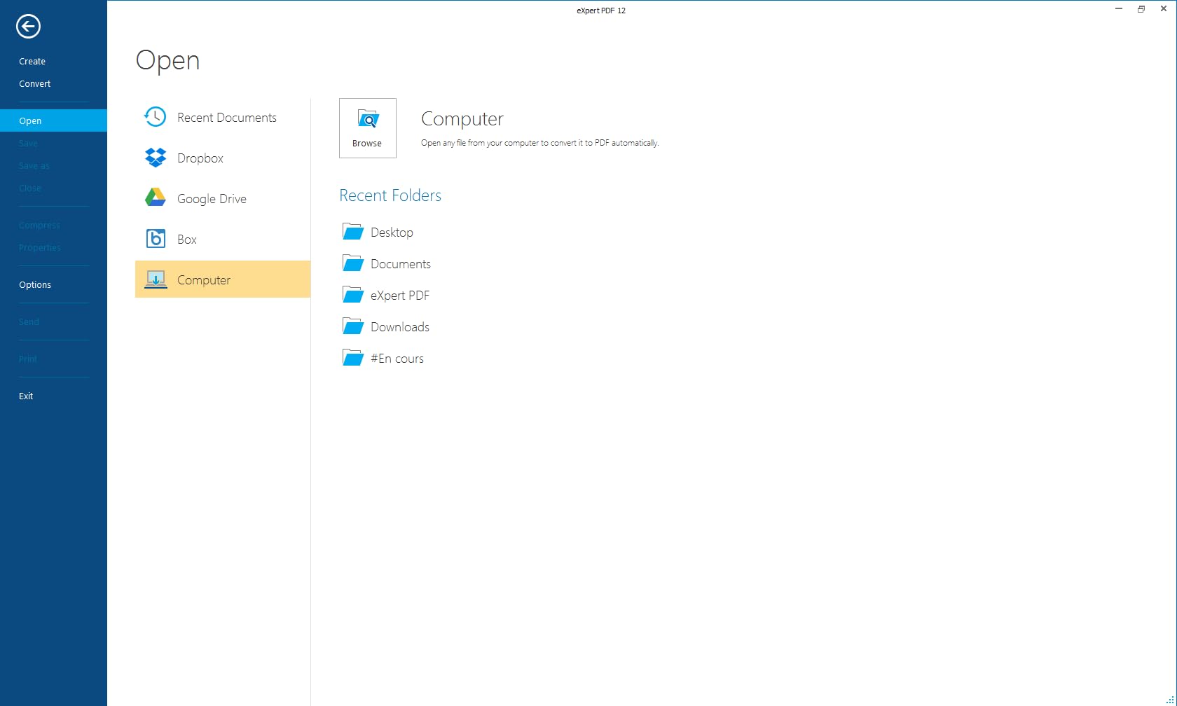Choose Exit from the sidebar menu
1177x706 pixels.
pos(26,396)
